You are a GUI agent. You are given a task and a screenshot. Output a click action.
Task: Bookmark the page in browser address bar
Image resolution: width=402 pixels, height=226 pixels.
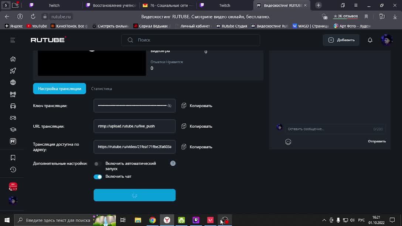click(366, 17)
